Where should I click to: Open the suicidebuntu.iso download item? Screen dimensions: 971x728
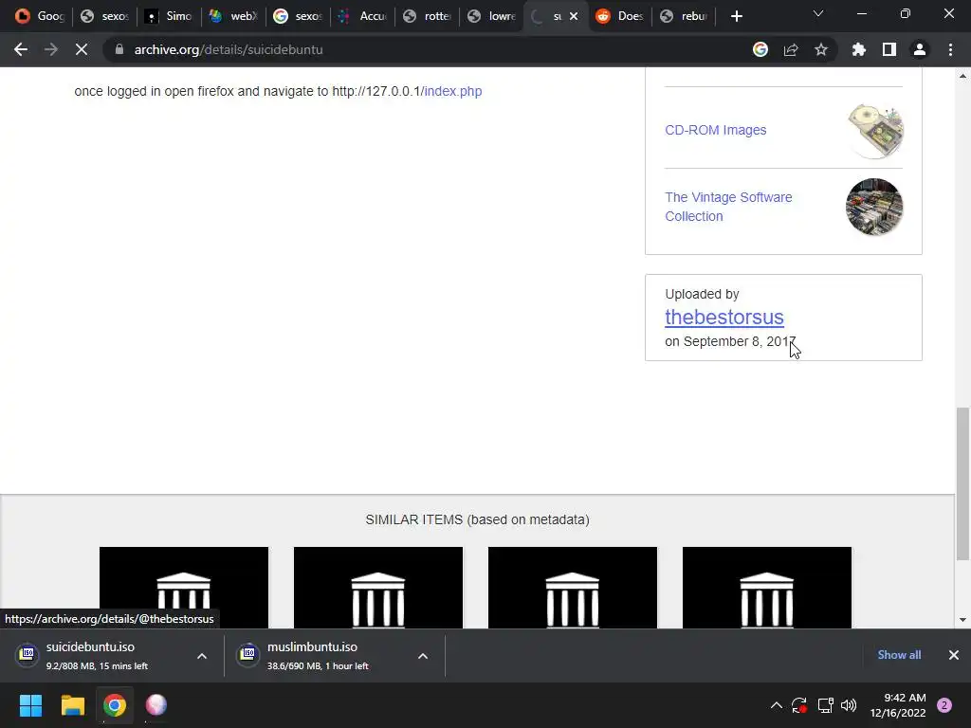point(98,656)
